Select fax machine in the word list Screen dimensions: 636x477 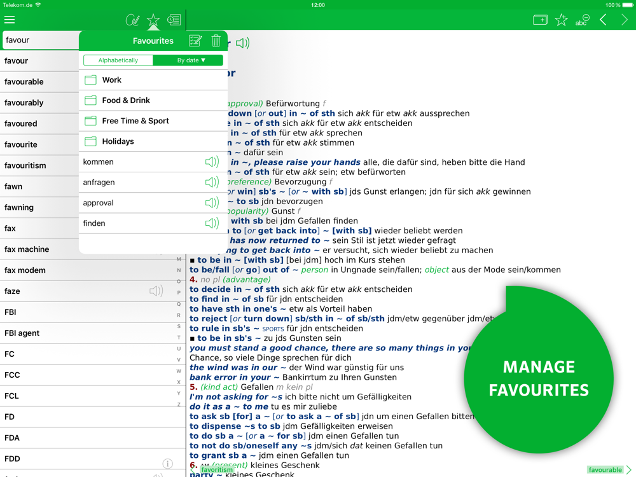[39, 249]
